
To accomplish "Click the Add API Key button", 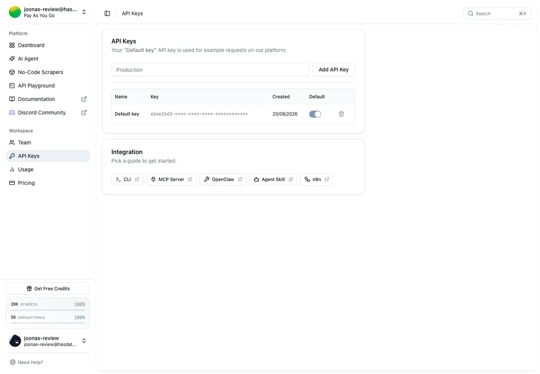I will pos(333,70).
